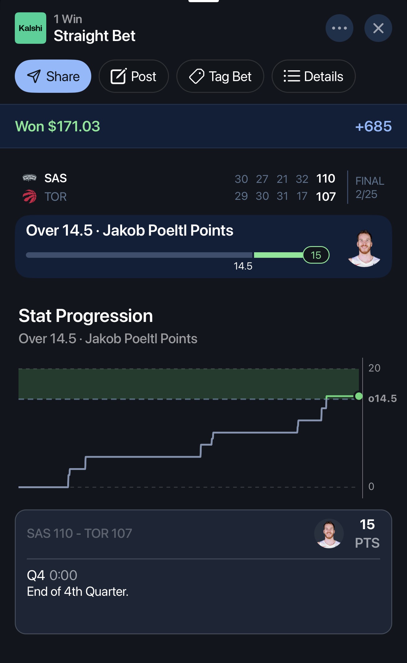Click the Raptors team logo
This screenshot has height=663, width=407.
[29, 196]
